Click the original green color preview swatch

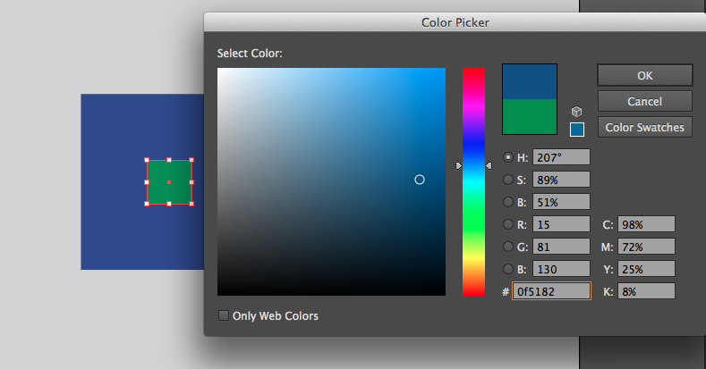(530, 116)
